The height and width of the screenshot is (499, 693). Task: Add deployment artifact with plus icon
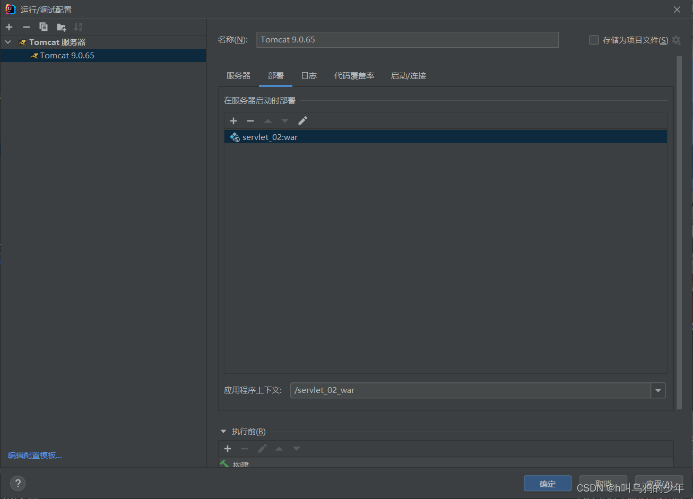click(x=233, y=121)
